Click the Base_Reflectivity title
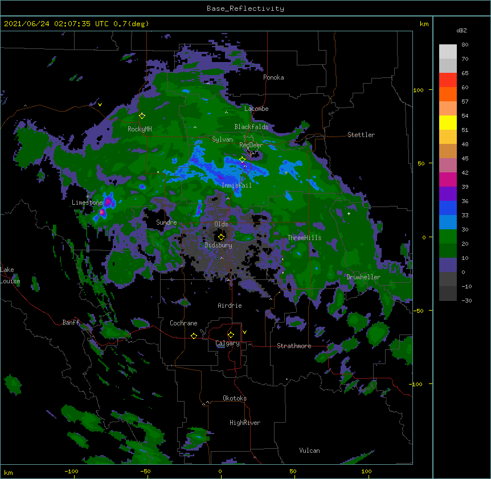The width and height of the screenshot is (491, 479). coord(245,9)
